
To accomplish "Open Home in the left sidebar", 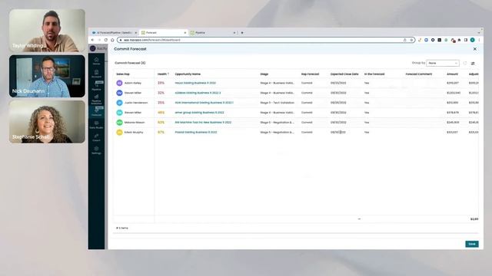I will pyautogui.click(x=96, y=61).
